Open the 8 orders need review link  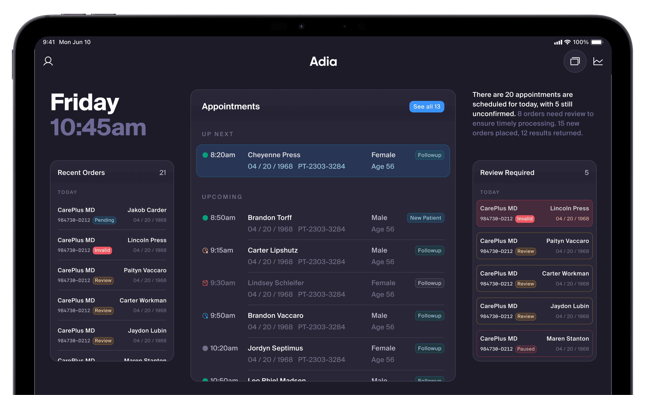point(554,114)
